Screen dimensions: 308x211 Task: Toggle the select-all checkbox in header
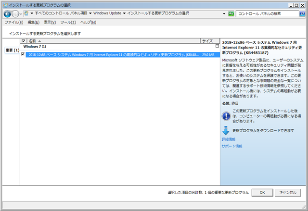click(x=24, y=41)
